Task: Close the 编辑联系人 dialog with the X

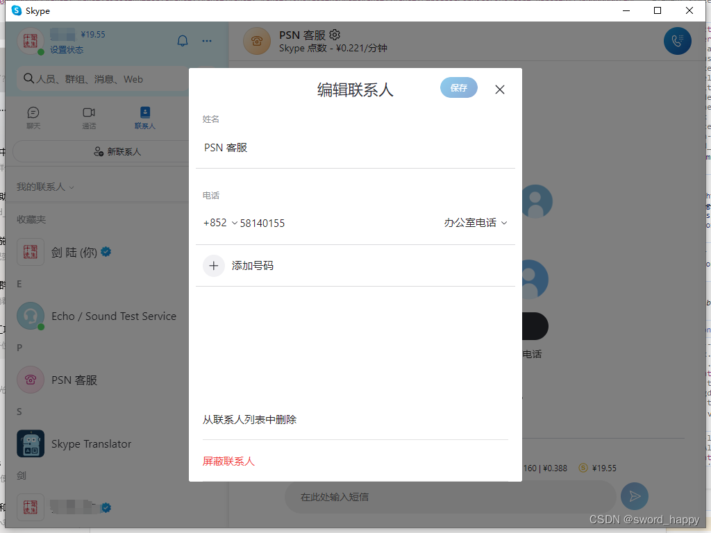Action: click(500, 90)
